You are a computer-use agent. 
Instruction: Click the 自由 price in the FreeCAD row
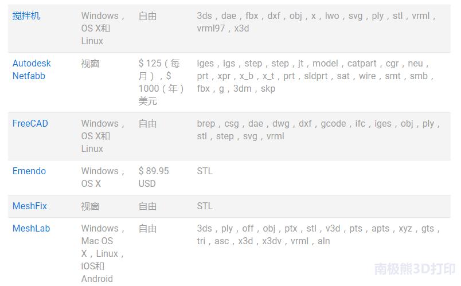click(x=148, y=123)
